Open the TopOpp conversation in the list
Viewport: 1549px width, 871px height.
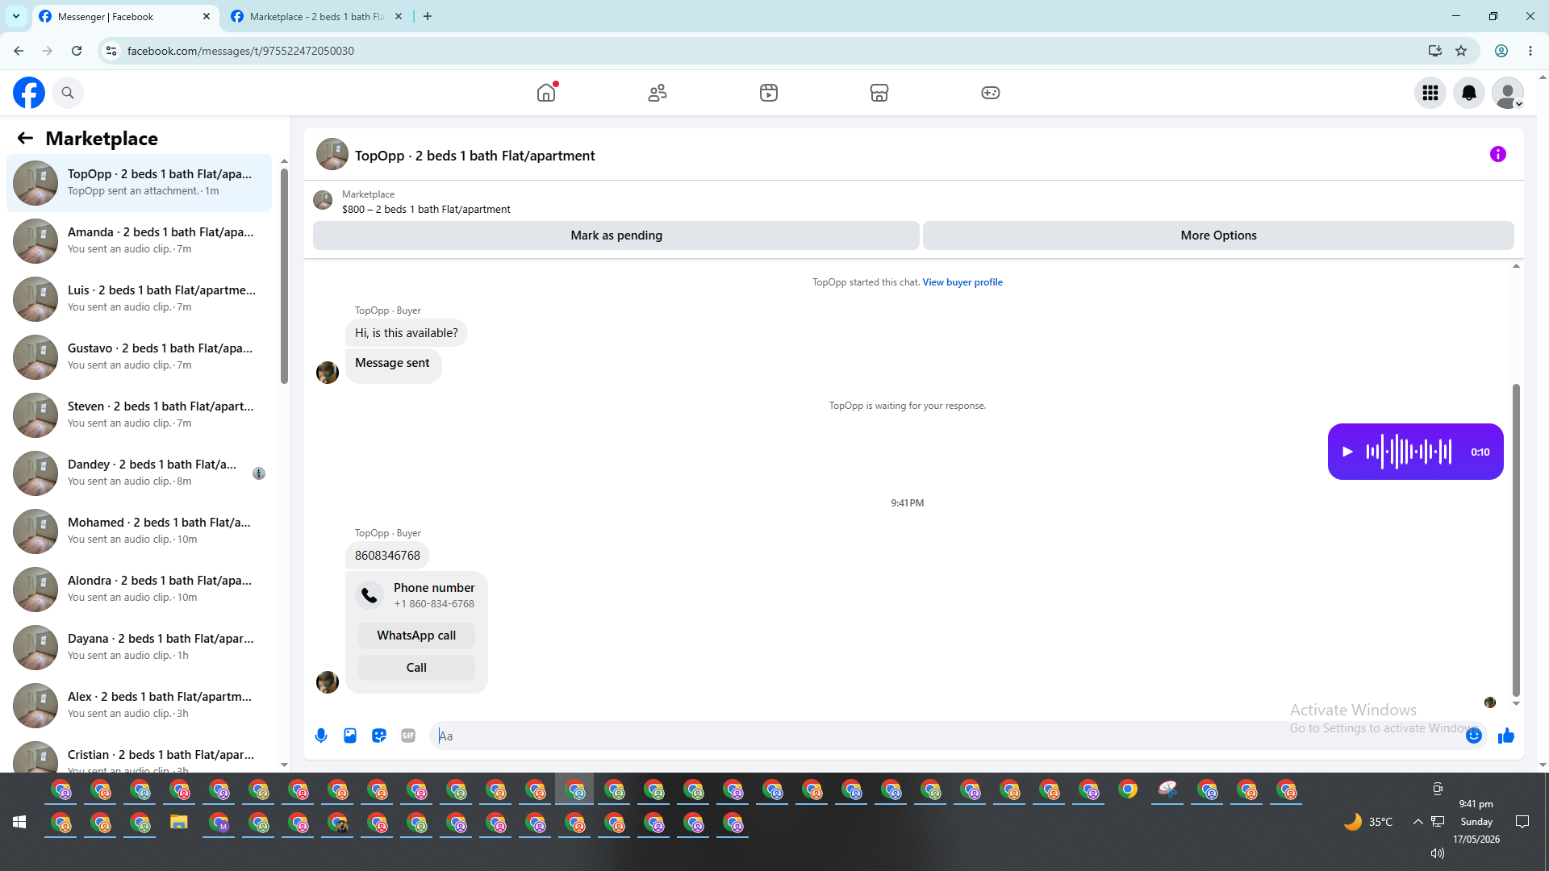tap(140, 183)
